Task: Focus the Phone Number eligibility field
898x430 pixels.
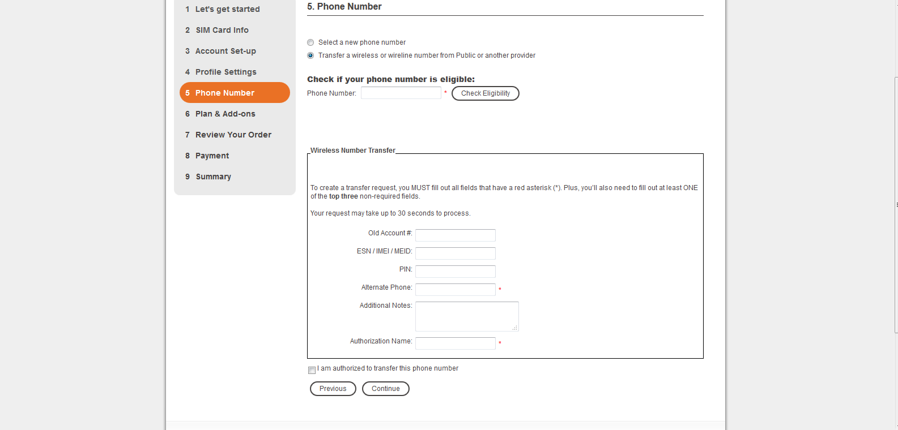Action: click(x=401, y=93)
